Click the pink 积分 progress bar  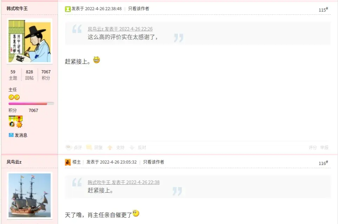pyautogui.click(x=31, y=104)
